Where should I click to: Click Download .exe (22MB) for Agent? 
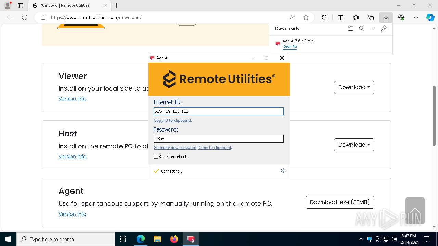pyautogui.click(x=340, y=202)
